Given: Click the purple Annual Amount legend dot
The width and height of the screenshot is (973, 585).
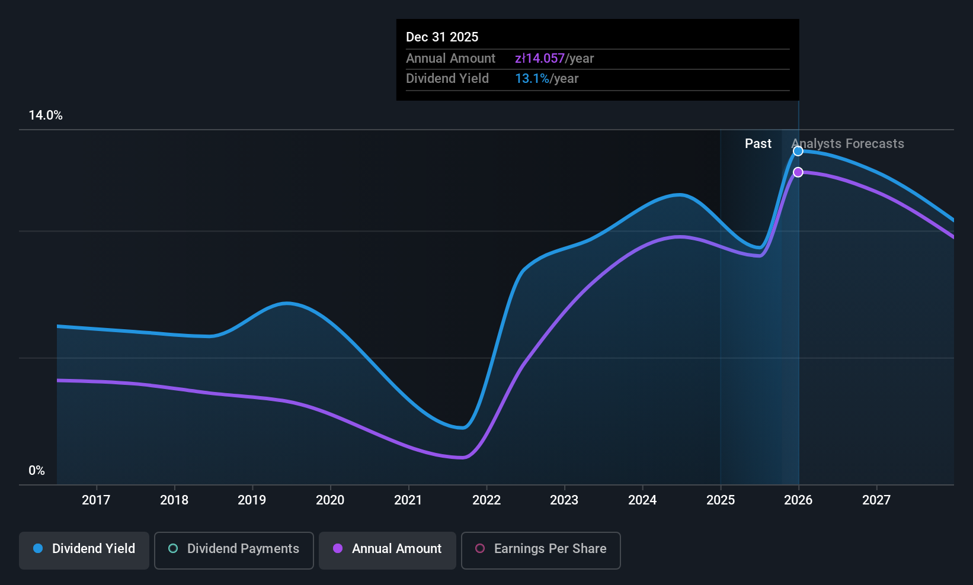Looking at the screenshot, I should (x=338, y=548).
